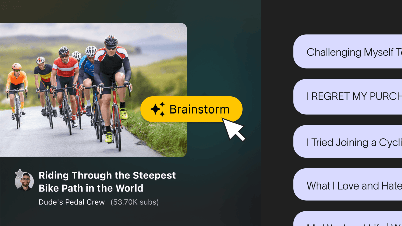Click the orange-jersey cyclist on the far left
The height and width of the screenshot is (226, 402).
click(x=17, y=89)
